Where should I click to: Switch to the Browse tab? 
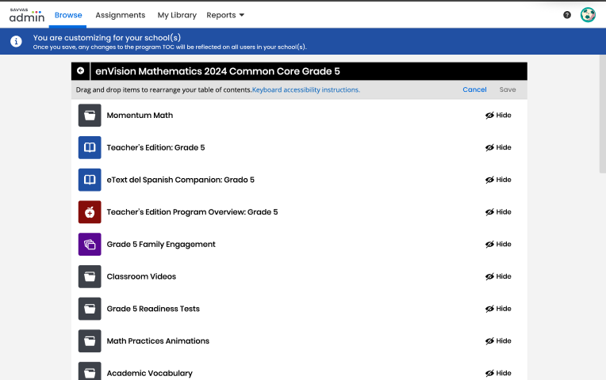(x=68, y=15)
